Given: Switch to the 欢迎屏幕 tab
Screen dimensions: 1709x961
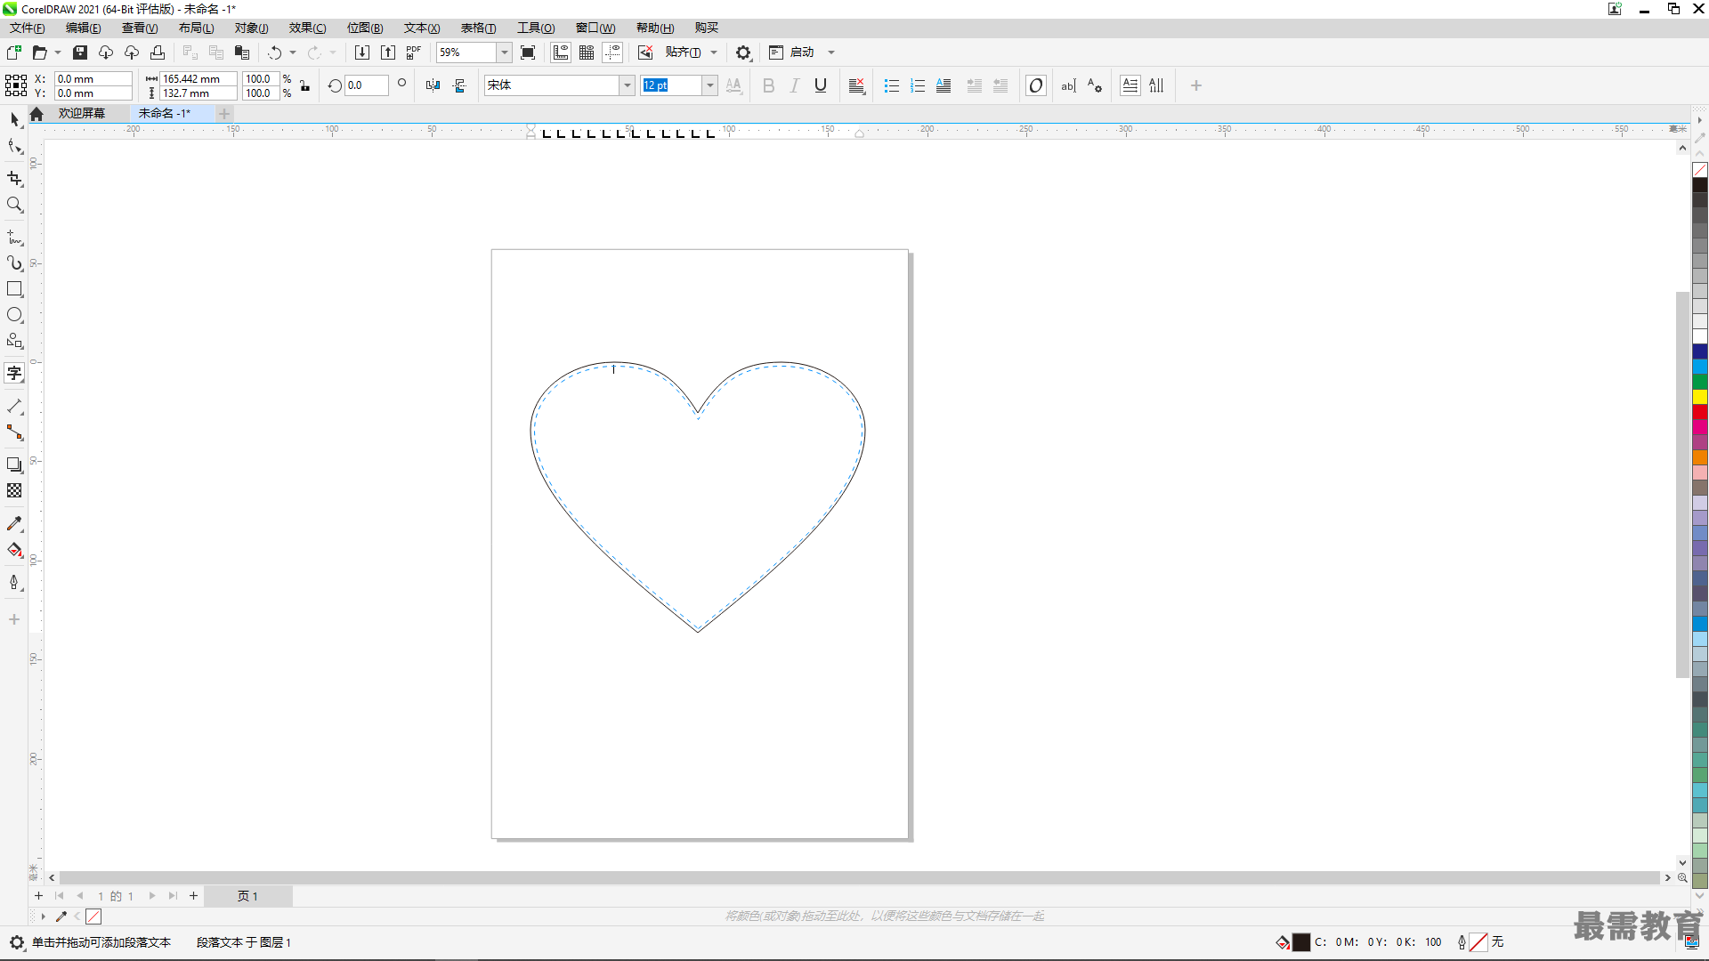Looking at the screenshot, I should pos(82,113).
